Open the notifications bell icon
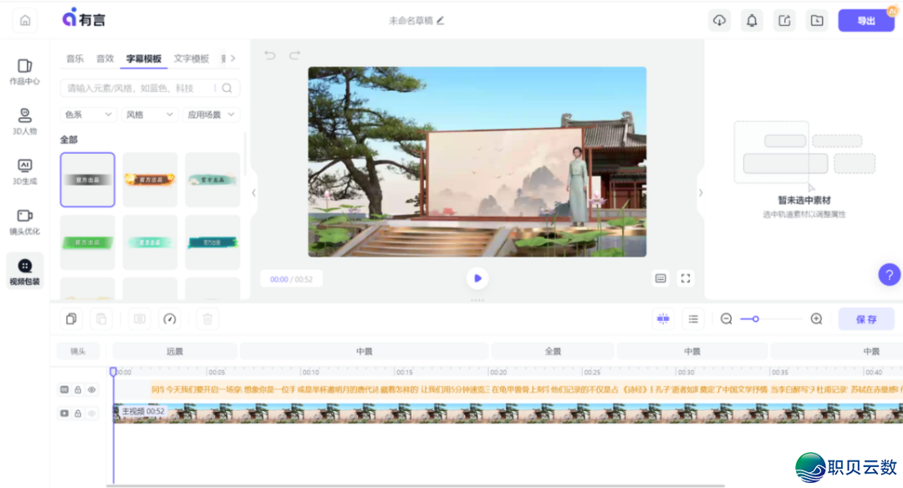Viewport: 903px width, 488px height. [x=751, y=19]
